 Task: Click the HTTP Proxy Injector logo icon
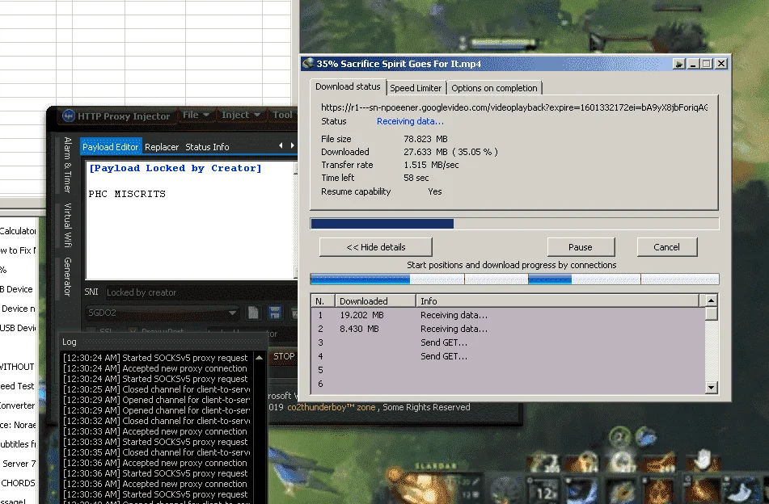[69, 115]
